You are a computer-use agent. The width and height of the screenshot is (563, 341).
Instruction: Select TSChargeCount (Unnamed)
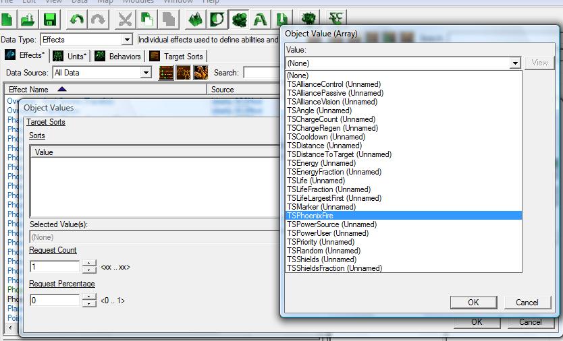coord(404,119)
